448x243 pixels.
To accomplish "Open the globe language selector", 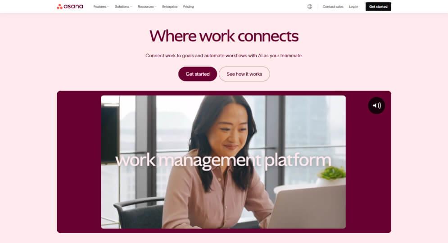I will (x=310, y=7).
